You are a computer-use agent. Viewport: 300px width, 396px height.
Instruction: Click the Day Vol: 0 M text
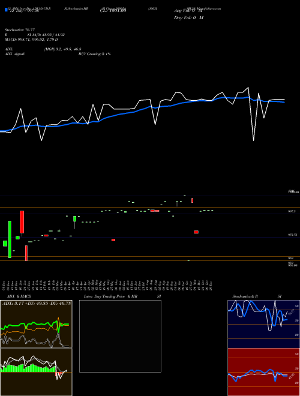[x=188, y=18]
